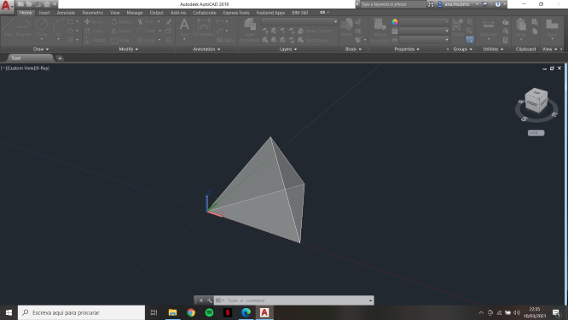Viewport: 568px width, 320px height.
Task: Toggle the WCS coordinate system label
Action: click(x=536, y=133)
